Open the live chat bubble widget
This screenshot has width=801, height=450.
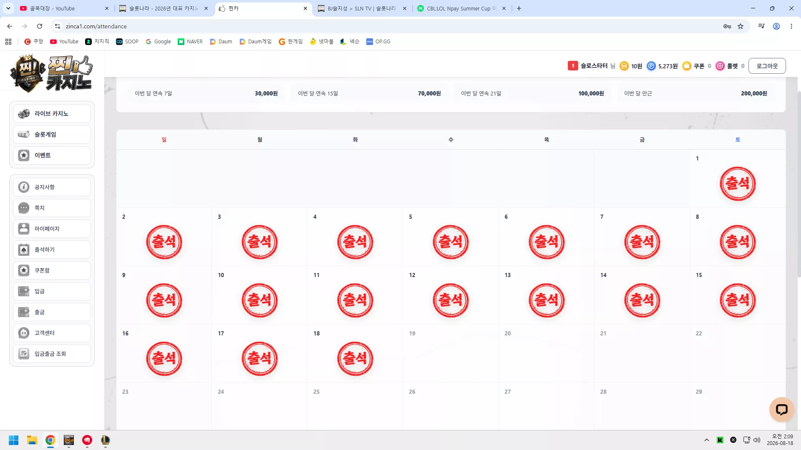[781, 410]
